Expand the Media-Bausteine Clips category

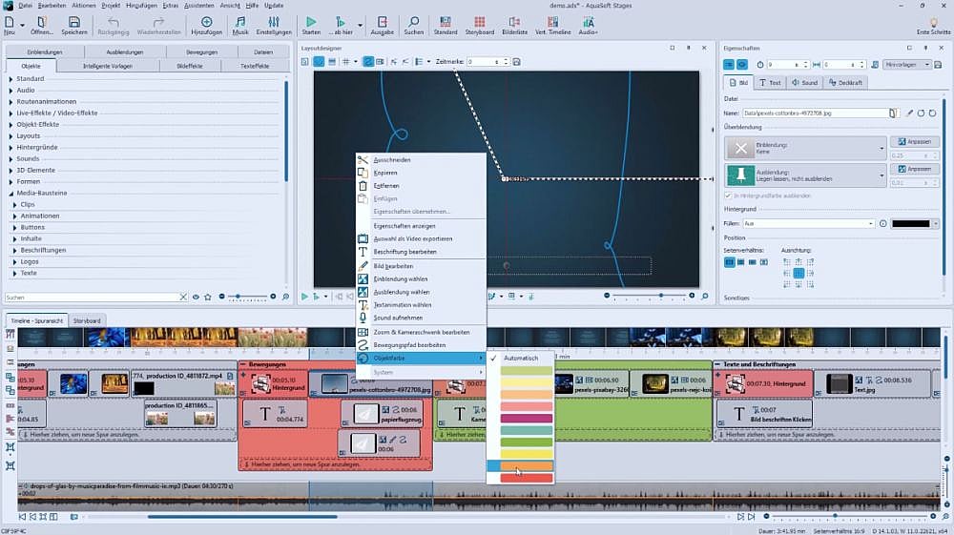pyautogui.click(x=16, y=204)
